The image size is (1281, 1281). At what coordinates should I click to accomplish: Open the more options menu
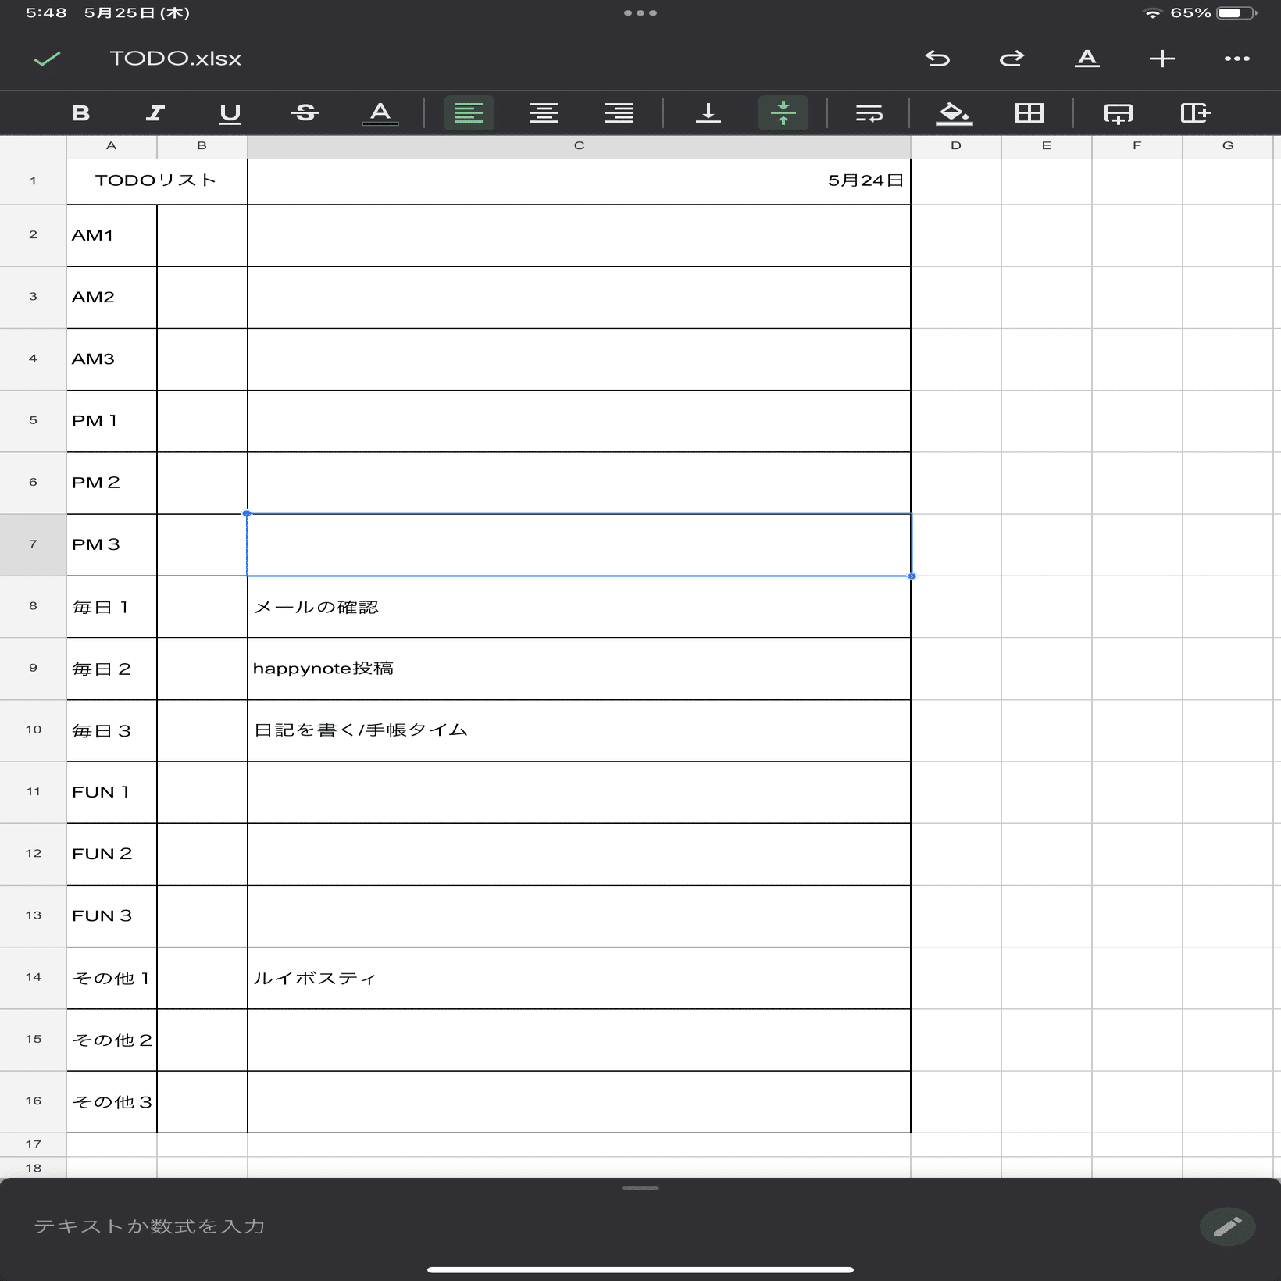tap(1236, 59)
